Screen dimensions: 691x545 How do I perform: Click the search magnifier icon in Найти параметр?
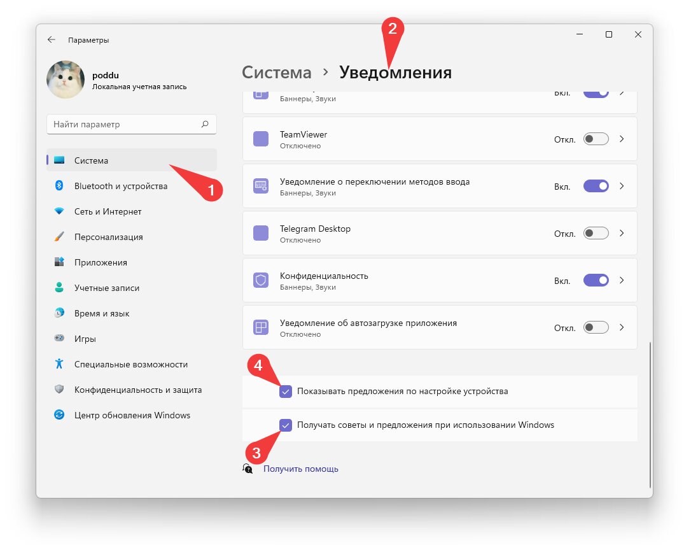point(205,124)
